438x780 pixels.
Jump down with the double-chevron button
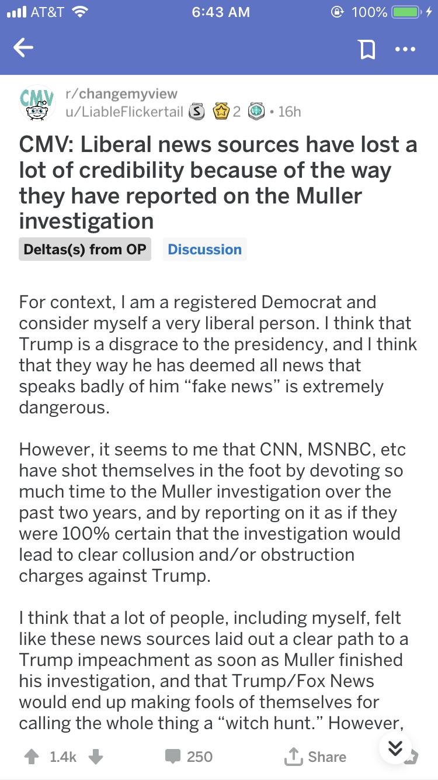pos(395,748)
